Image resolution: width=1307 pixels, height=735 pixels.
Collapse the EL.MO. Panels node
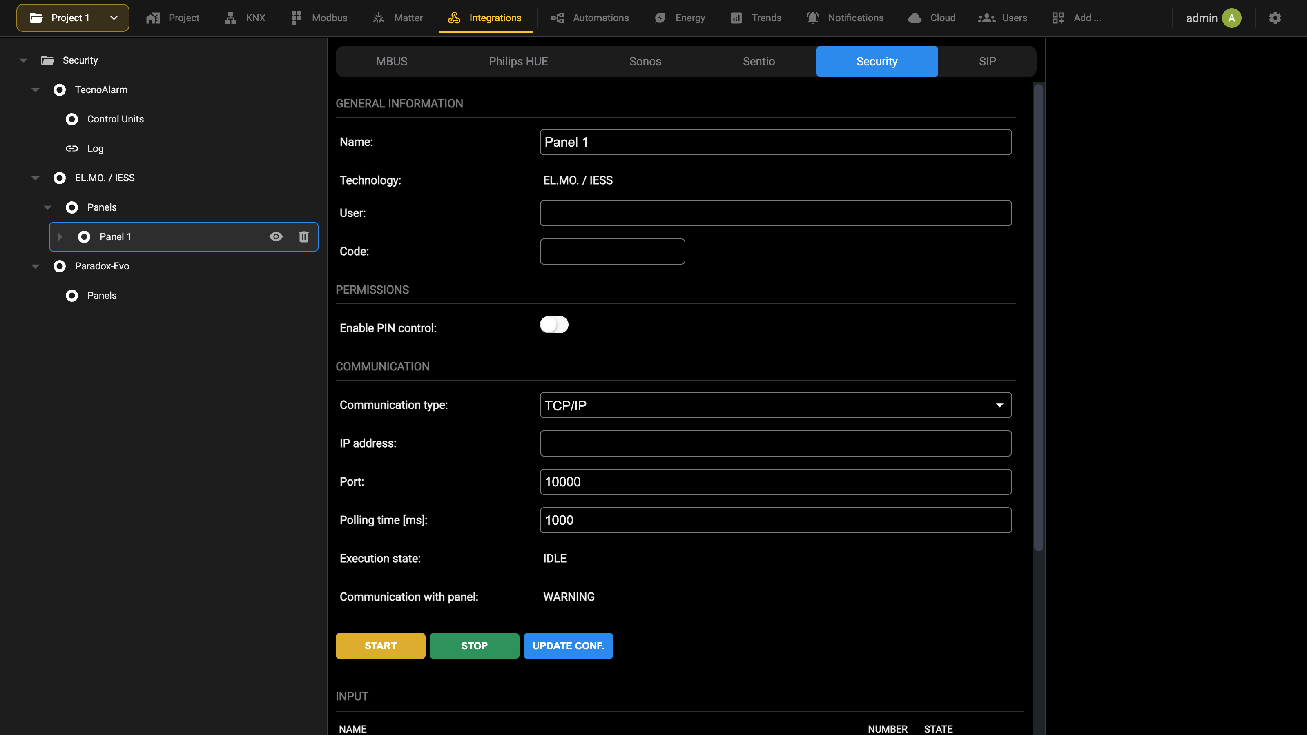coord(48,207)
